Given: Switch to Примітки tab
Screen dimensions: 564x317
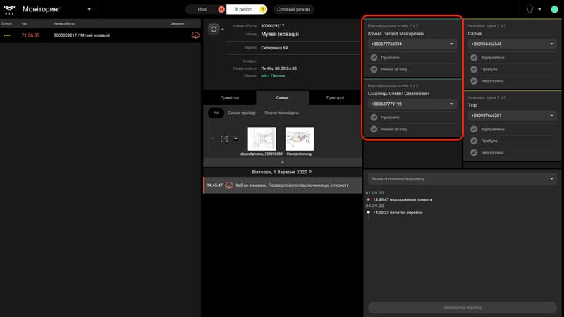Looking at the screenshot, I should (x=230, y=97).
